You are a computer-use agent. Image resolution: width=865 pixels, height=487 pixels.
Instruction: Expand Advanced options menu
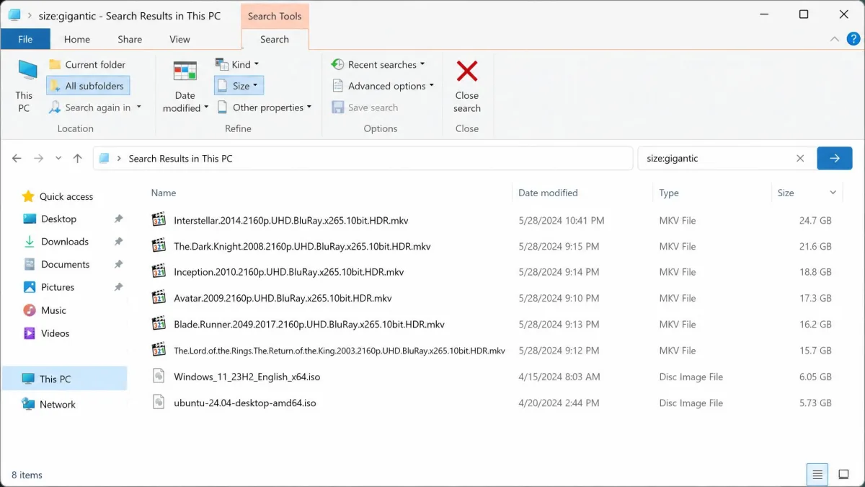tap(383, 86)
